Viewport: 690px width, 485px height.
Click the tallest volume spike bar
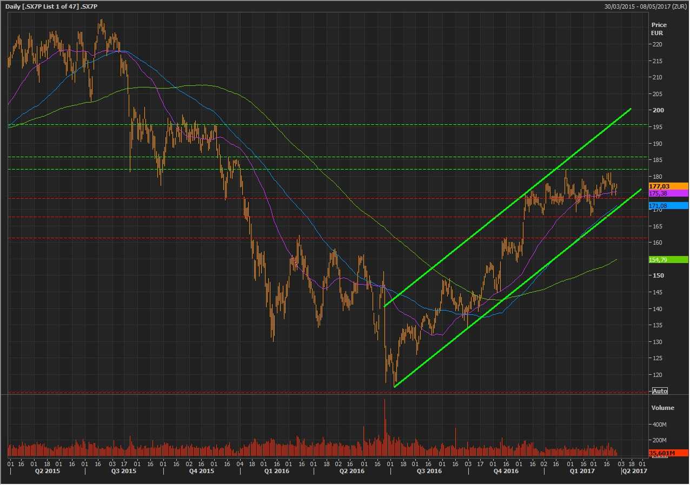pos(384,428)
